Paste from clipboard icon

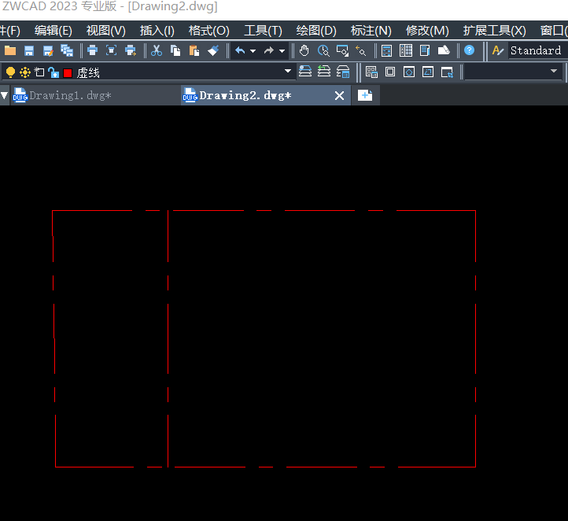pos(194,50)
